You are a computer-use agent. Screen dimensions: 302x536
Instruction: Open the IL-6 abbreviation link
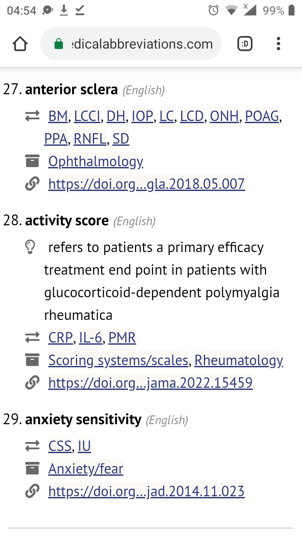click(91, 338)
